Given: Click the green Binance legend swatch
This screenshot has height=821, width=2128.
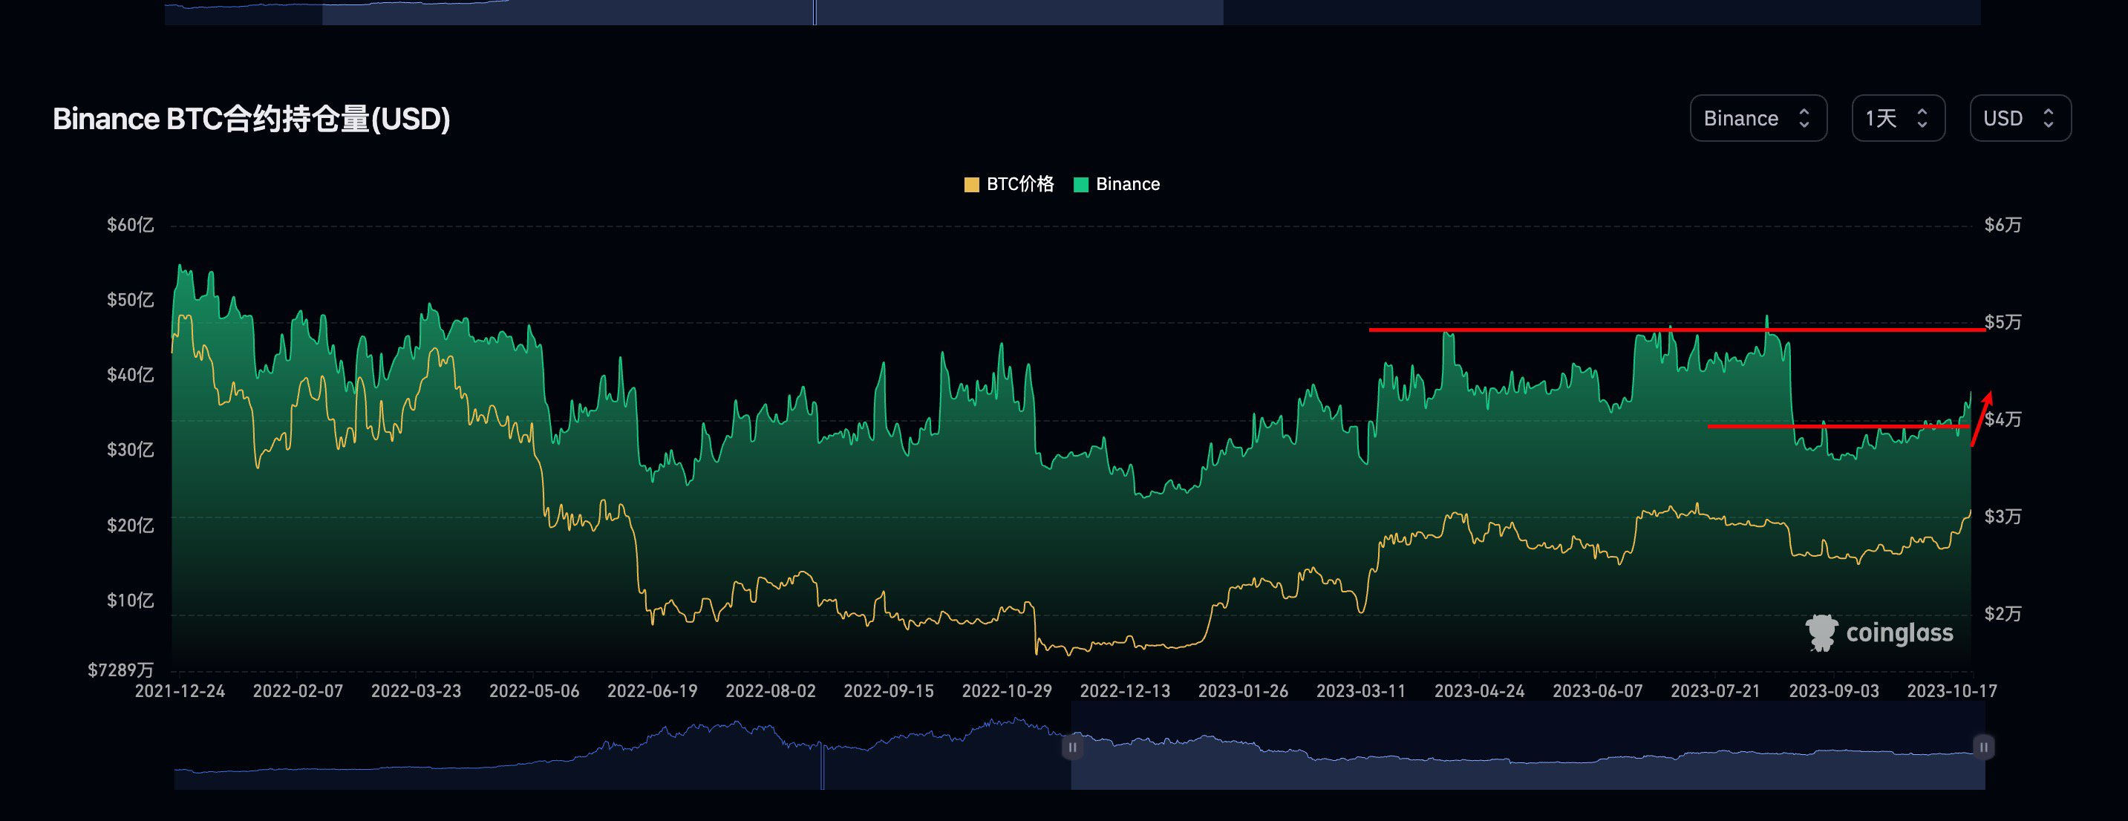Looking at the screenshot, I should [1080, 184].
